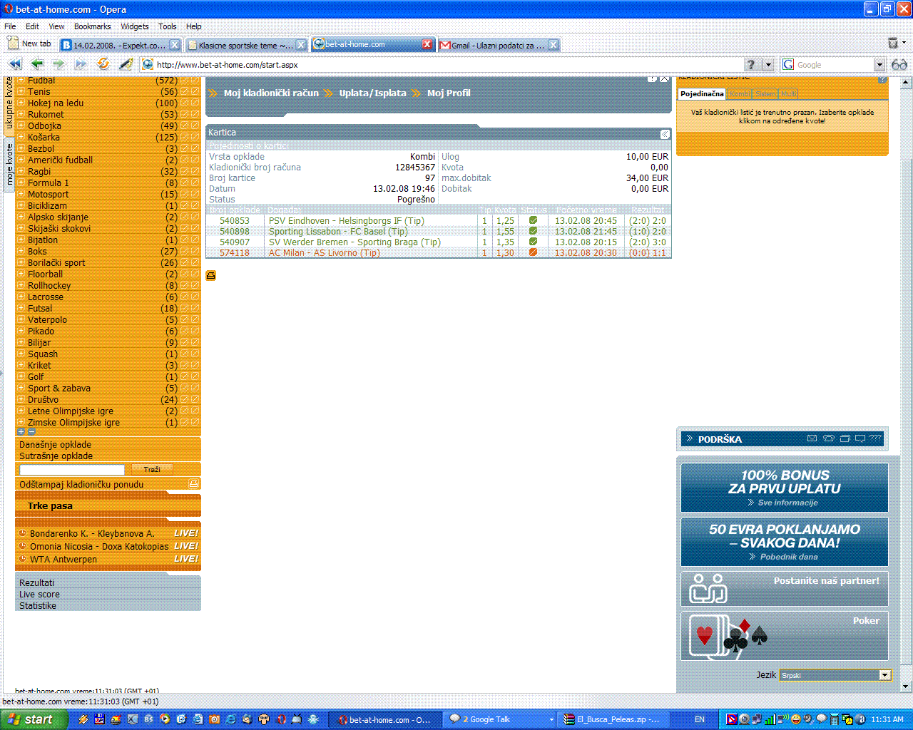Click the Wand password icon in toolbar
Viewport: 913px width, 730px height.
click(126, 64)
